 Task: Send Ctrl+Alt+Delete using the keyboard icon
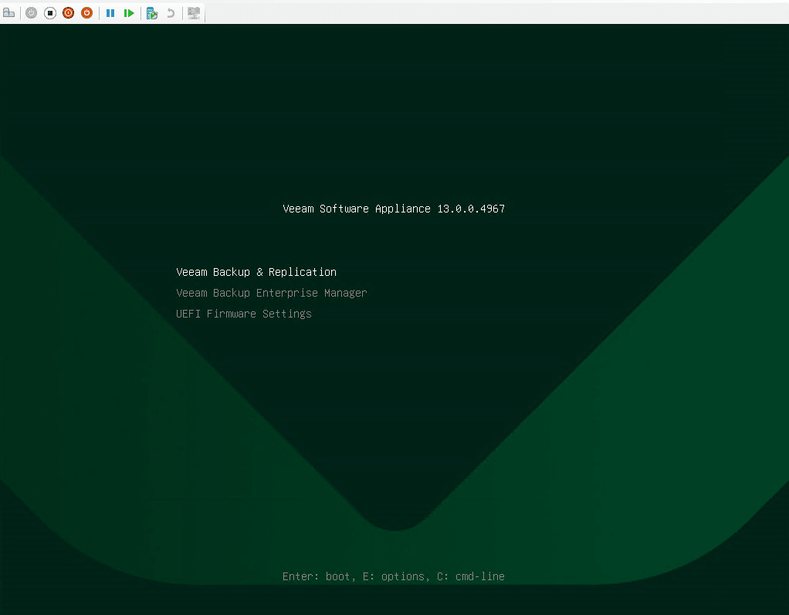(x=9, y=13)
